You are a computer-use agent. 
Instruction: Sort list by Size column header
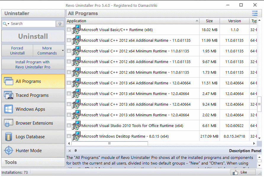(210, 21)
